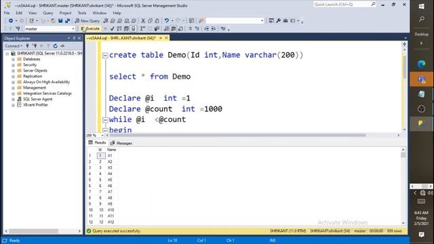Click the Save All icon
Image resolution: width=434 pixels, height=244 pixels.
point(67,21)
